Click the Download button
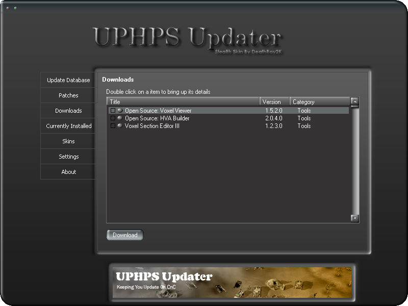 [x=125, y=235]
